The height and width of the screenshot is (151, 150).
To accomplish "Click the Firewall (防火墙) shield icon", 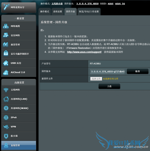I will [x=6, y=136].
